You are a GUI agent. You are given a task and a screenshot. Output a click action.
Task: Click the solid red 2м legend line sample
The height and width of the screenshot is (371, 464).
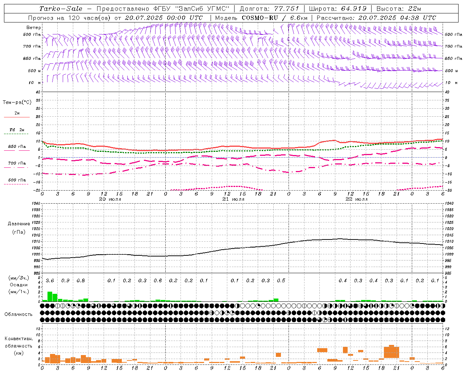(17, 117)
